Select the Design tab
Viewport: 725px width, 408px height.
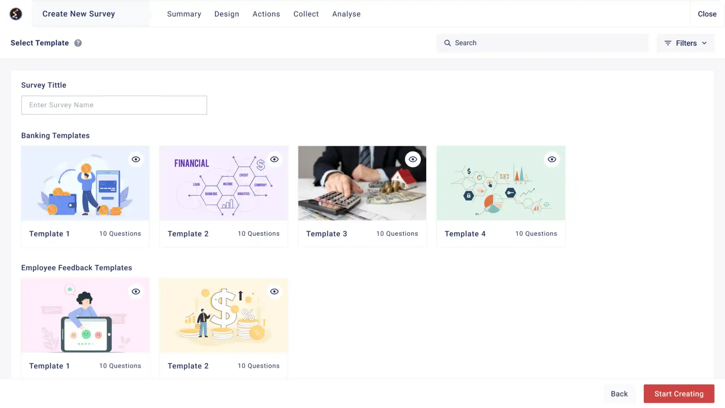tap(227, 14)
